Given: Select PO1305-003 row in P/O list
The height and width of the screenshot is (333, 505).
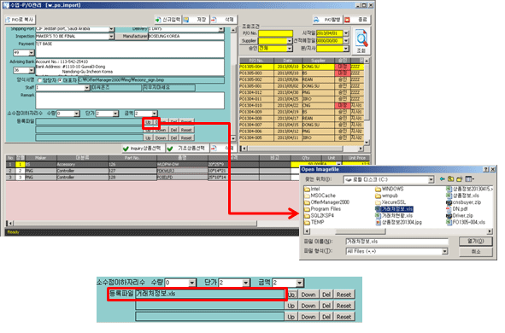Looking at the screenshot, I should coord(302,73).
